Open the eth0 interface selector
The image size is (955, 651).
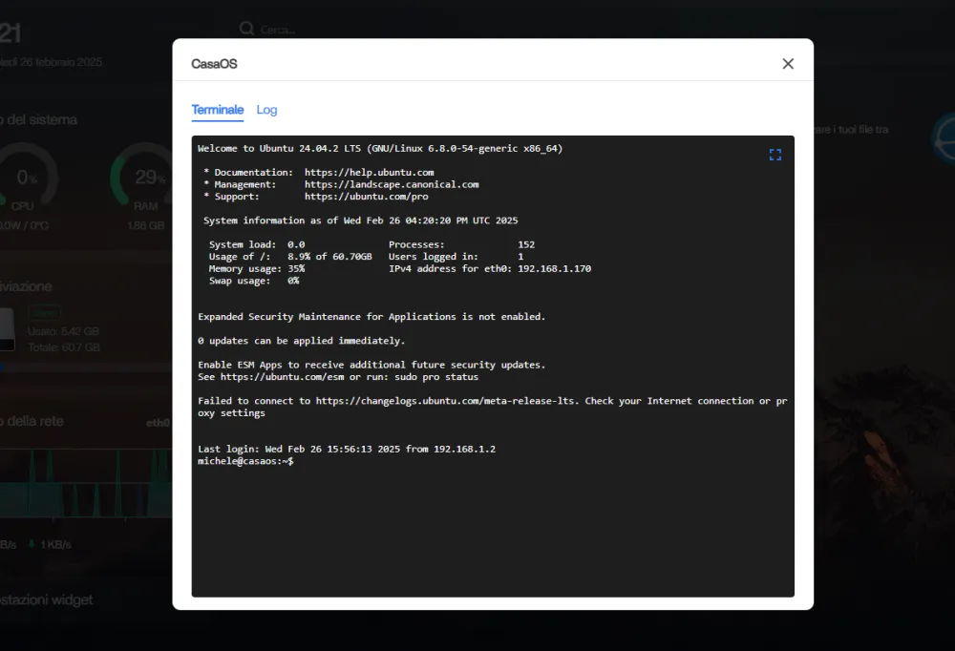(159, 421)
